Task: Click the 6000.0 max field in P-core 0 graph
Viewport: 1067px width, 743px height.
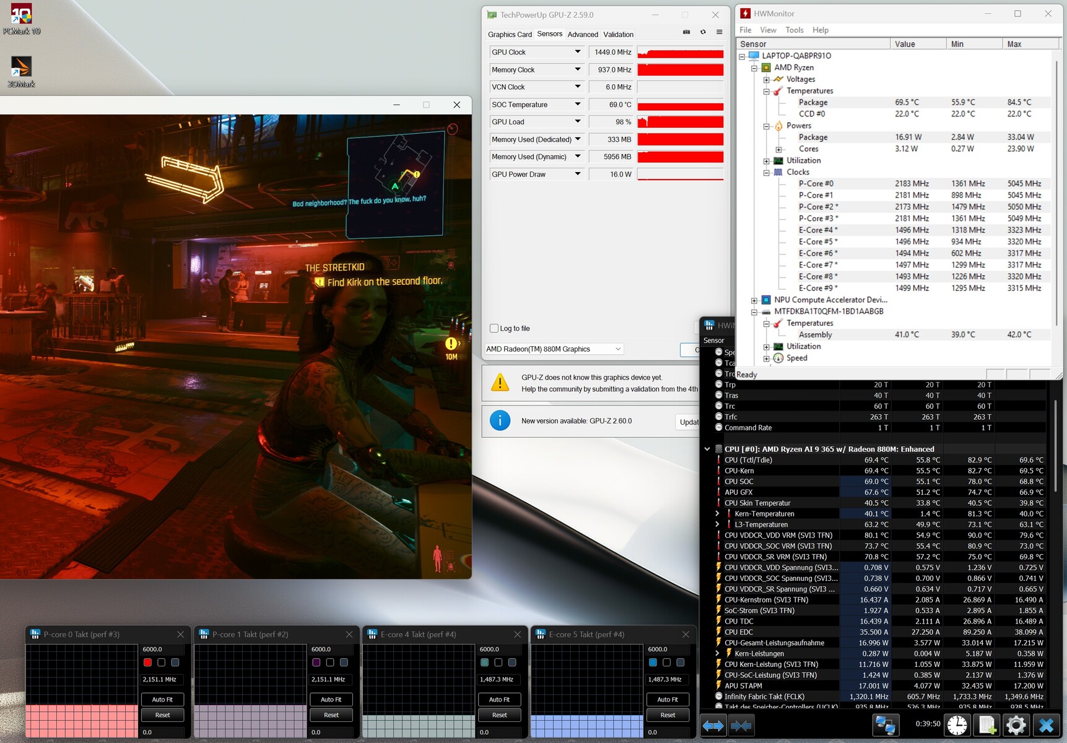Action: [x=163, y=649]
